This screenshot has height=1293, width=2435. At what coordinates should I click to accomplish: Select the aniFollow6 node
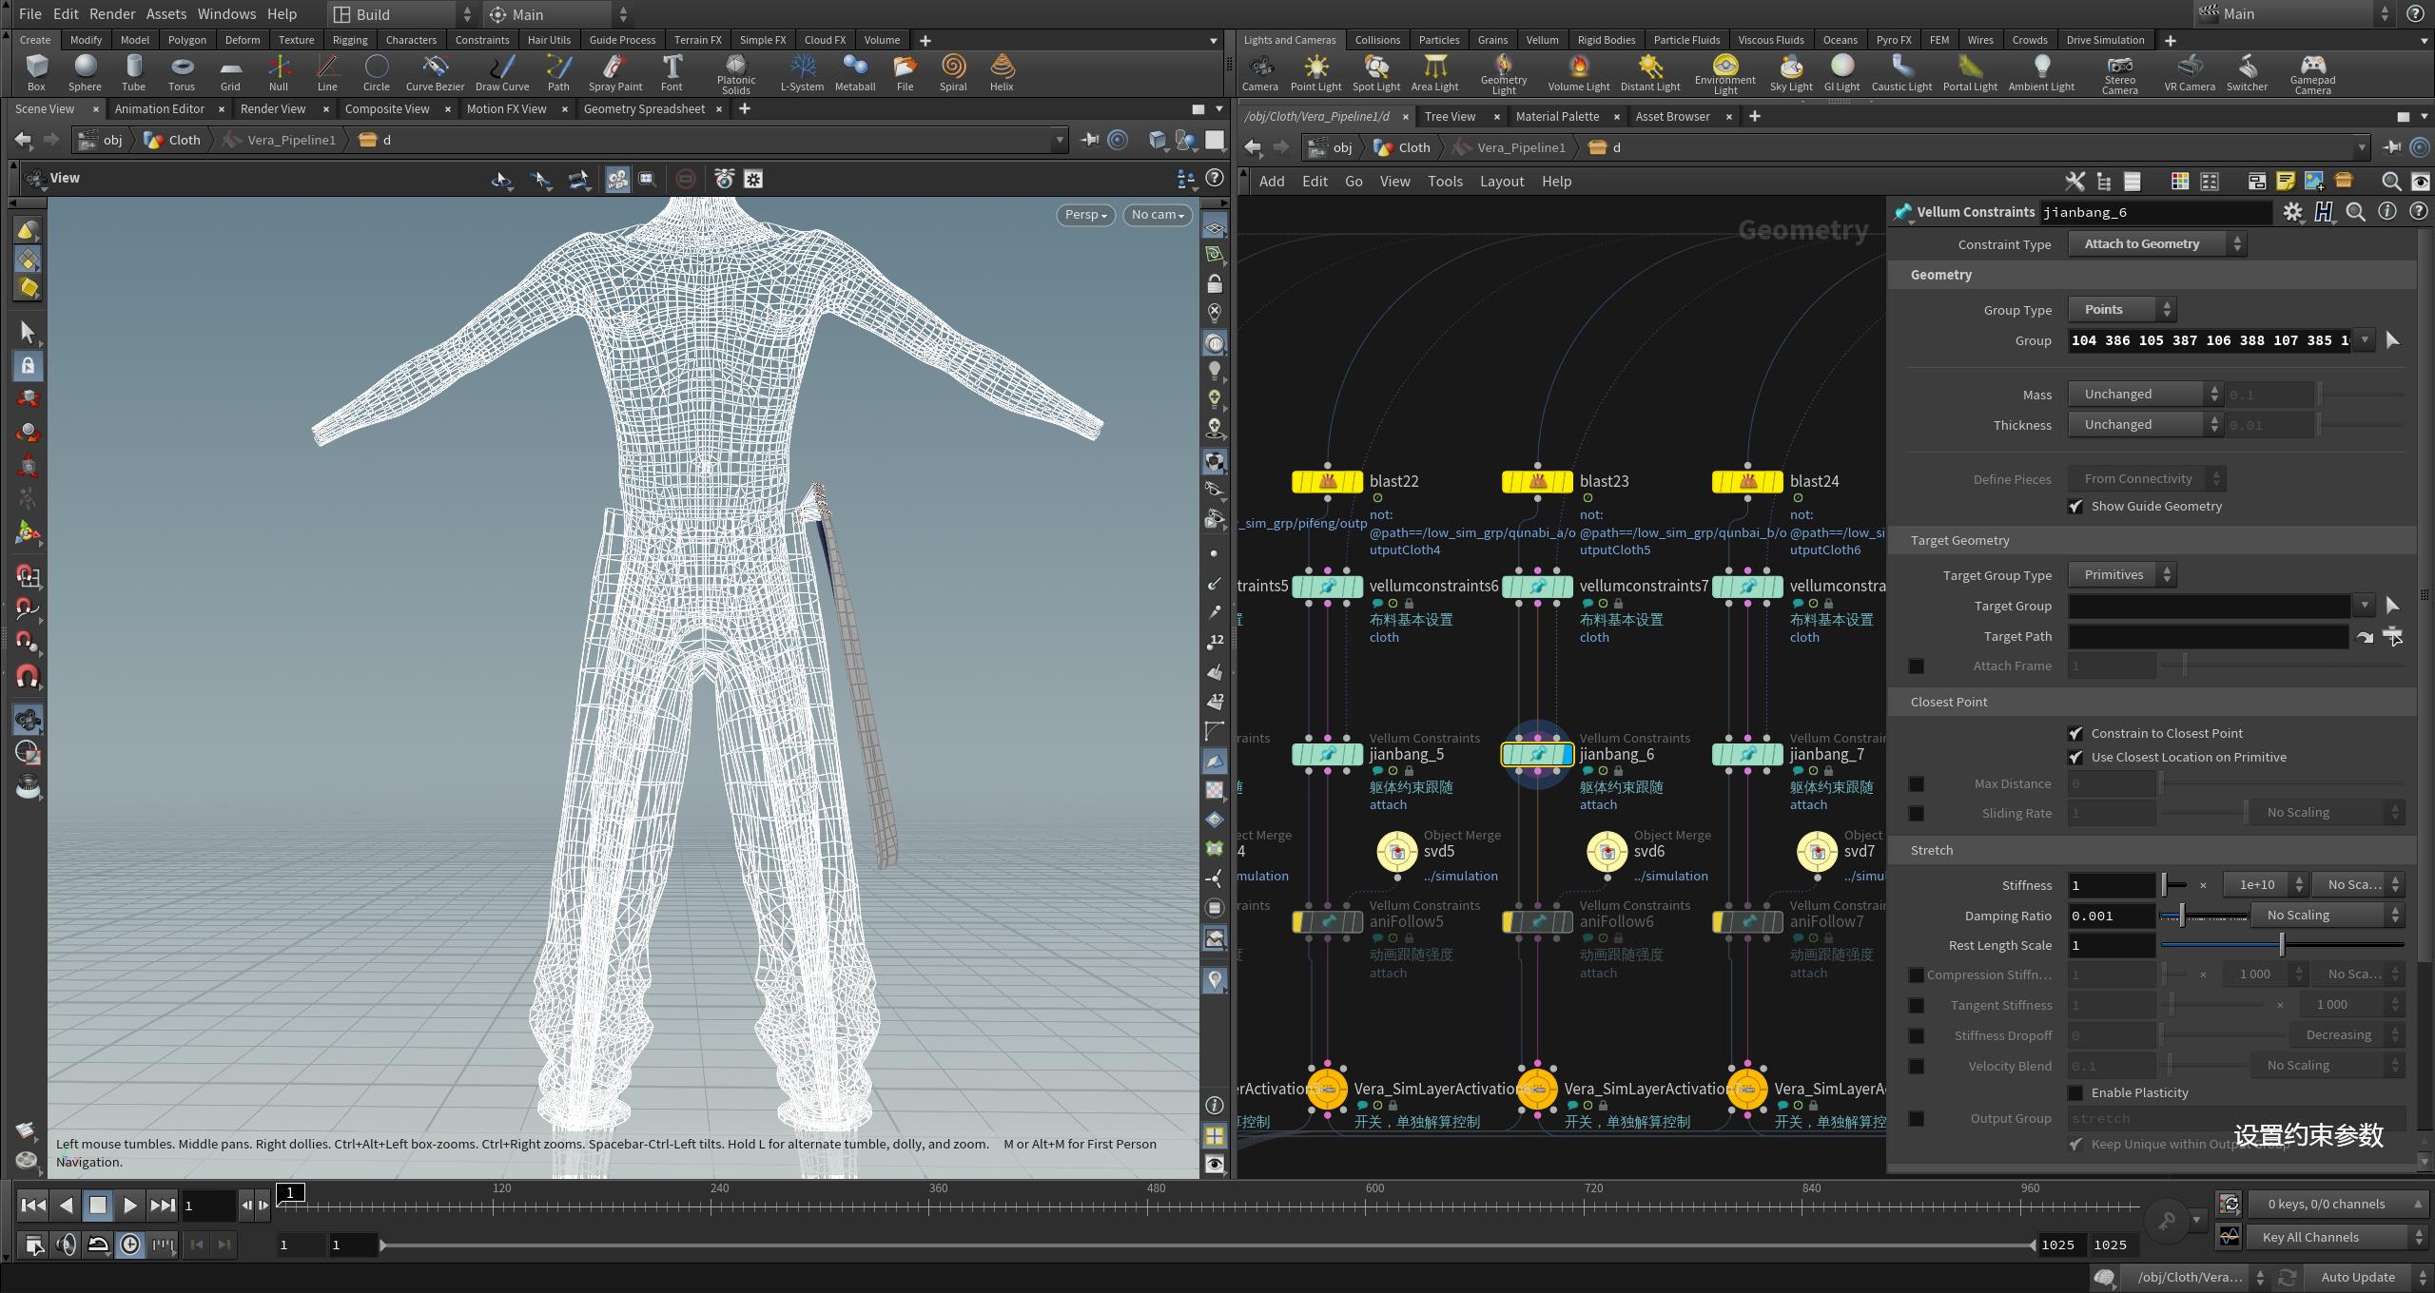pyautogui.click(x=1537, y=921)
